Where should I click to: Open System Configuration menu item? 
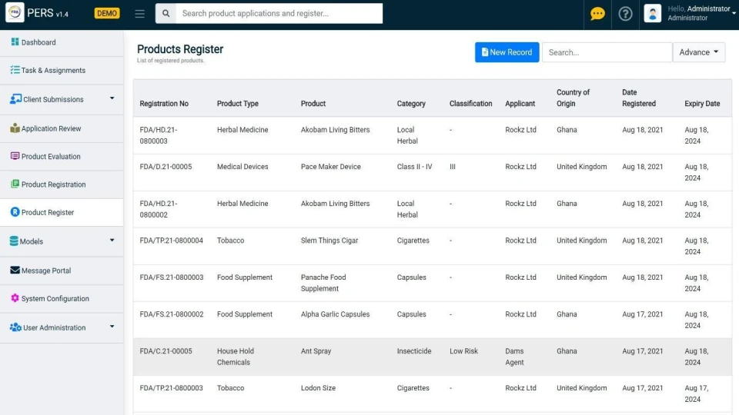(x=62, y=299)
